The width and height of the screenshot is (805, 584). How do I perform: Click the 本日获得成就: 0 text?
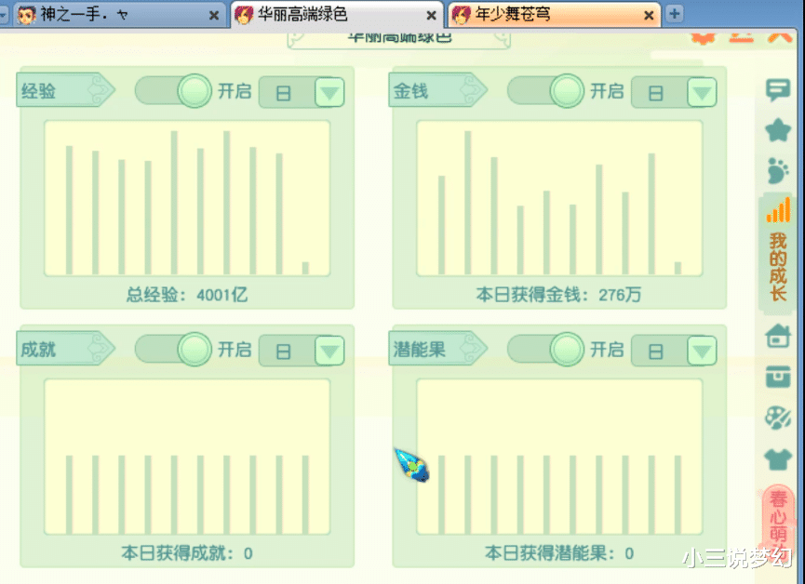[187, 552]
